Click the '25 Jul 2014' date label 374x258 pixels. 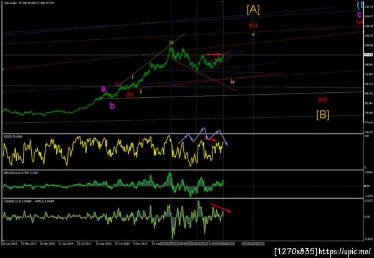84,244
